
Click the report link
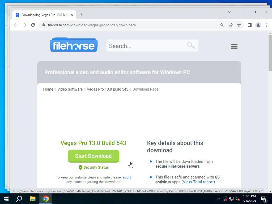click(x=126, y=177)
